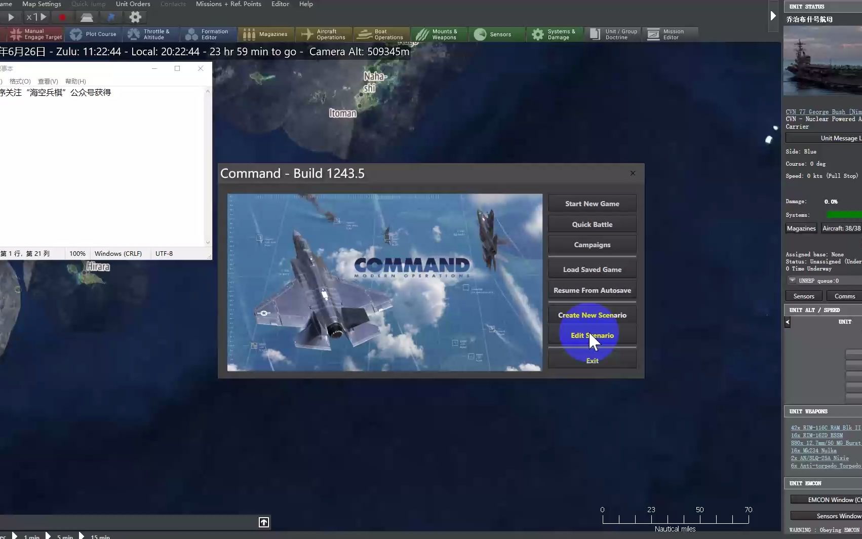Click Exit in the Command dialog
862x539 pixels.
coord(592,361)
